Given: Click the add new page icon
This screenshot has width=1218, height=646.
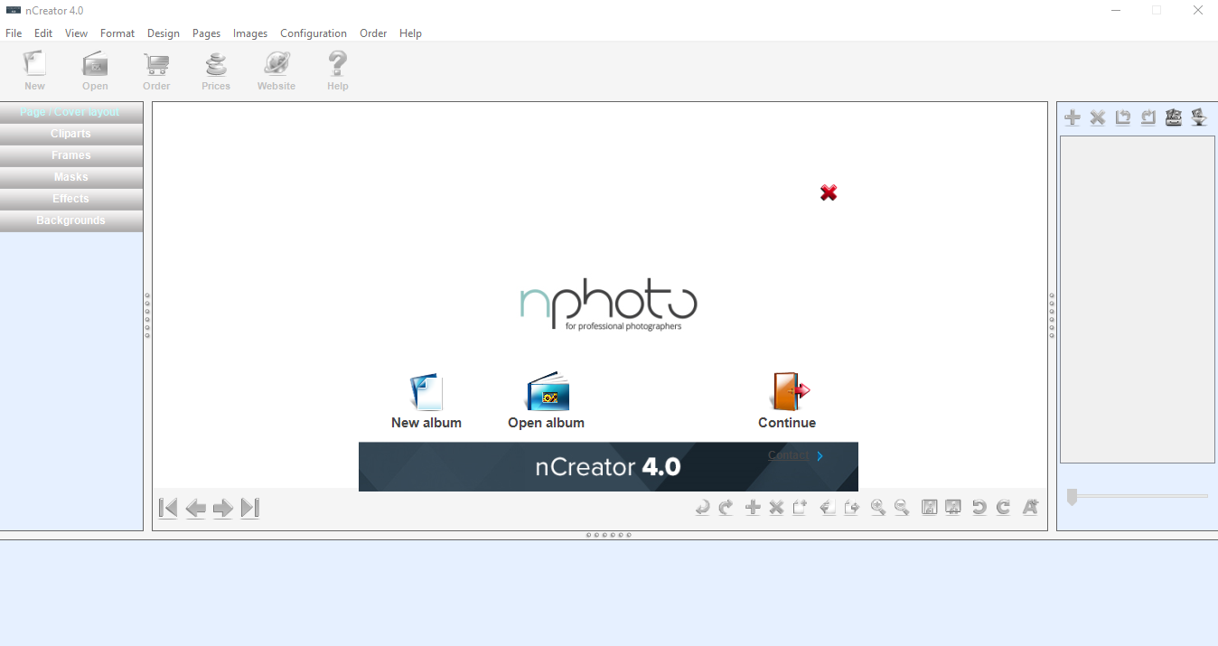Looking at the screenshot, I should [x=800, y=508].
